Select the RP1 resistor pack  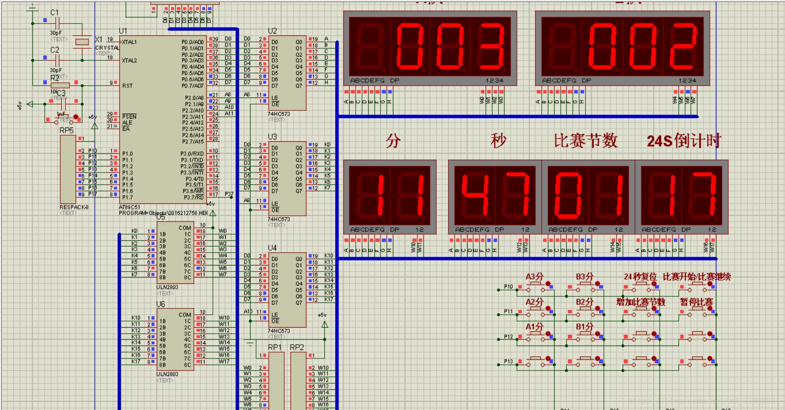pyautogui.click(x=276, y=381)
